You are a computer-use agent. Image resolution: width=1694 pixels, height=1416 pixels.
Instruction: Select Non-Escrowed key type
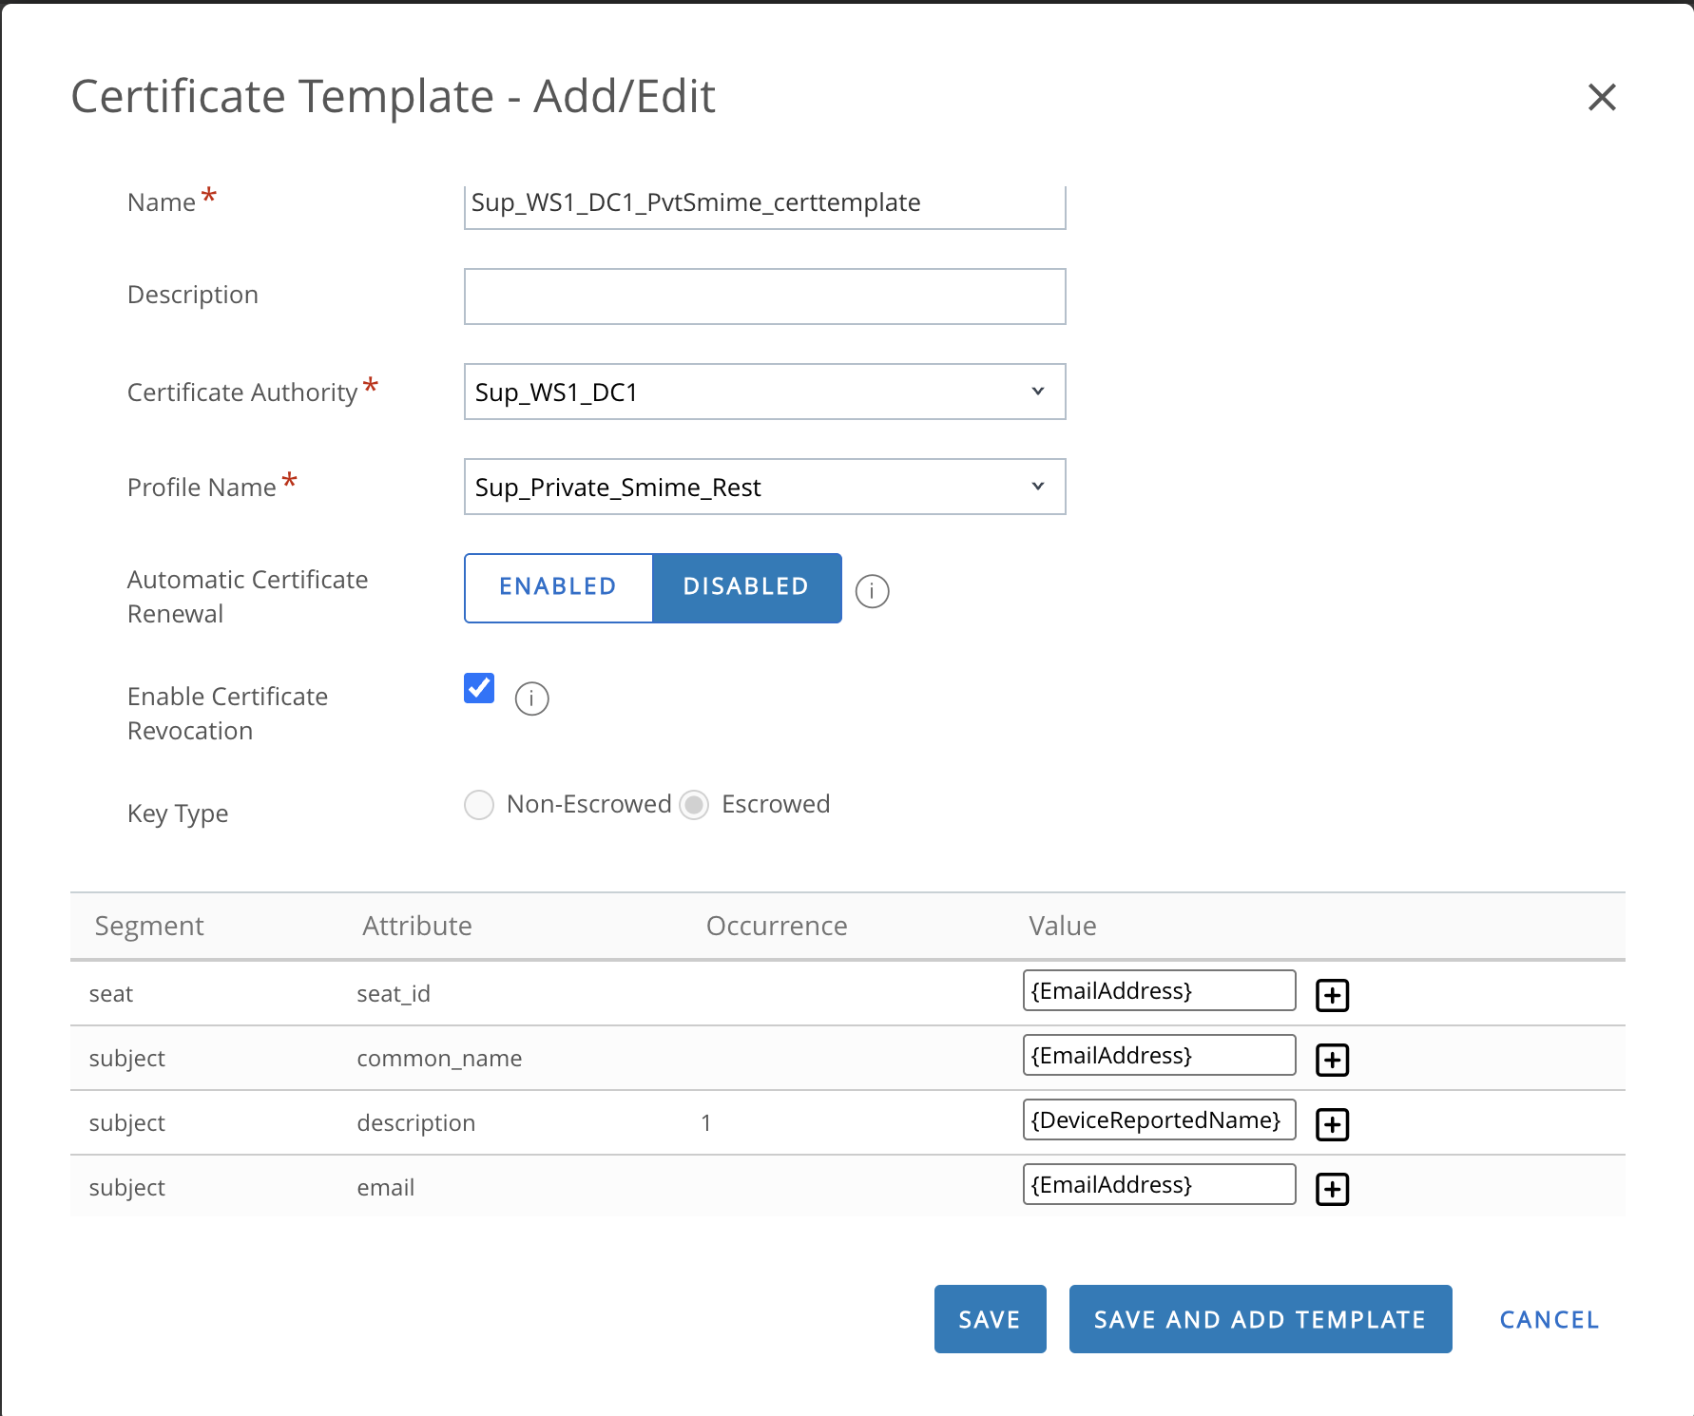click(479, 805)
